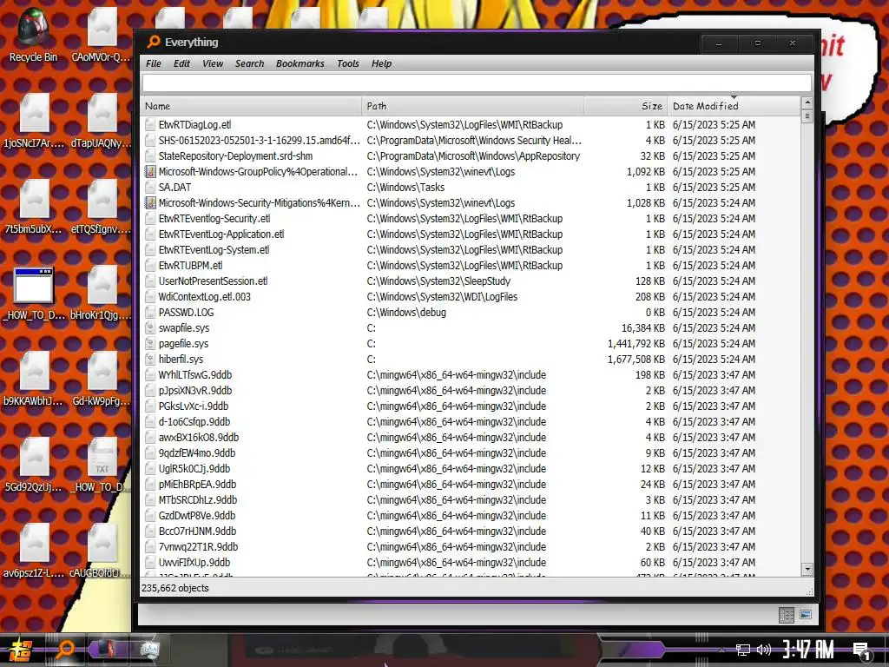Open the Search menu
The image size is (889, 667).
click(x=249, y=63)
